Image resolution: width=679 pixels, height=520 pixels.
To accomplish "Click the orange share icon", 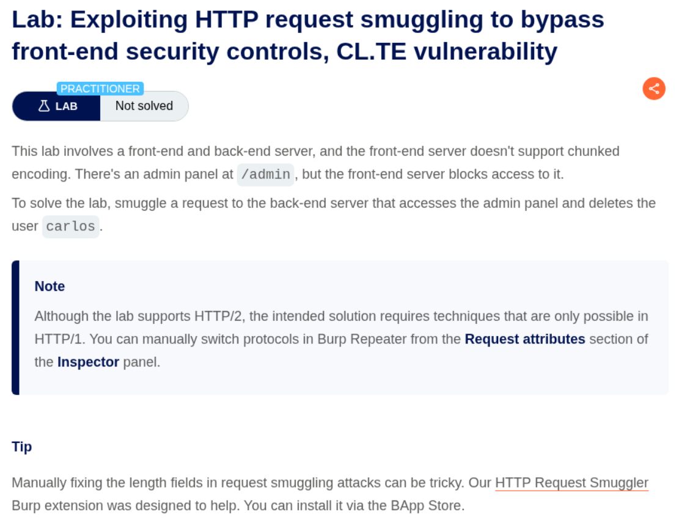I will point(653,89).
